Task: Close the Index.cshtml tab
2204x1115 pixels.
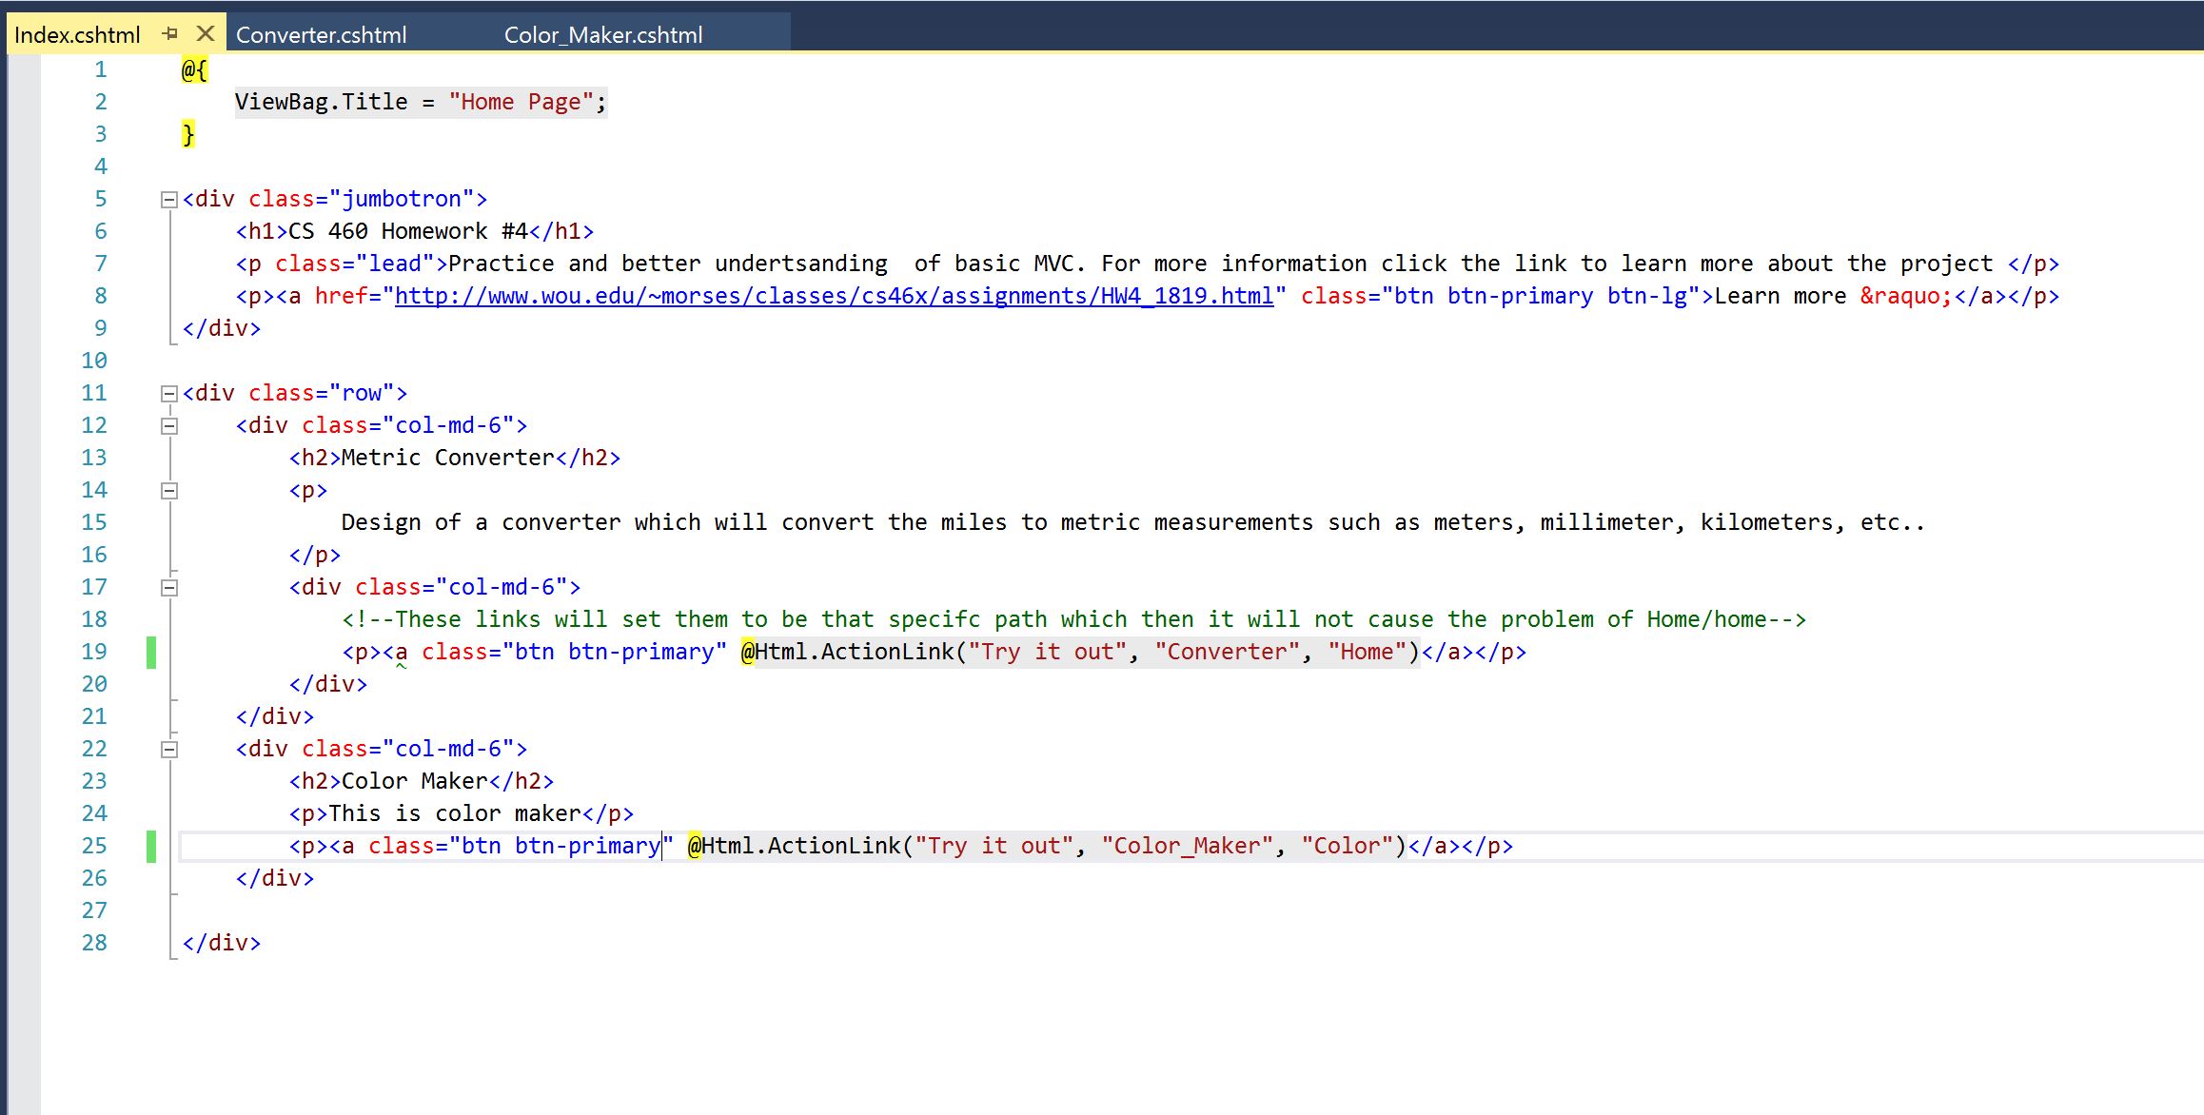Action: coord(205,33)
